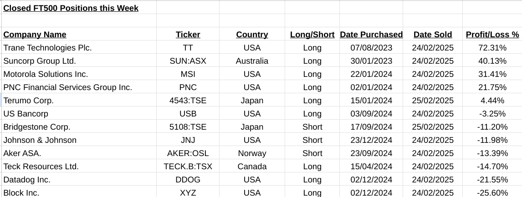Click the Country header cell

pyautogui.click(x=252, y=35)
